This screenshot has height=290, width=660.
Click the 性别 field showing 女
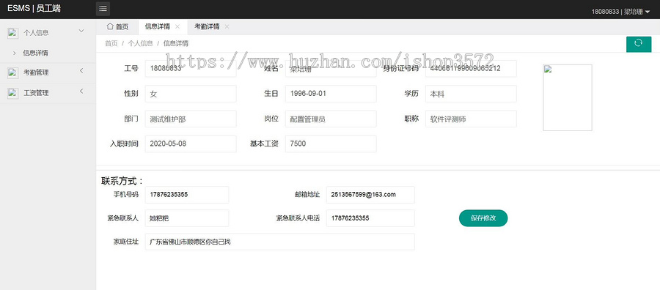[x=191, y=94]
